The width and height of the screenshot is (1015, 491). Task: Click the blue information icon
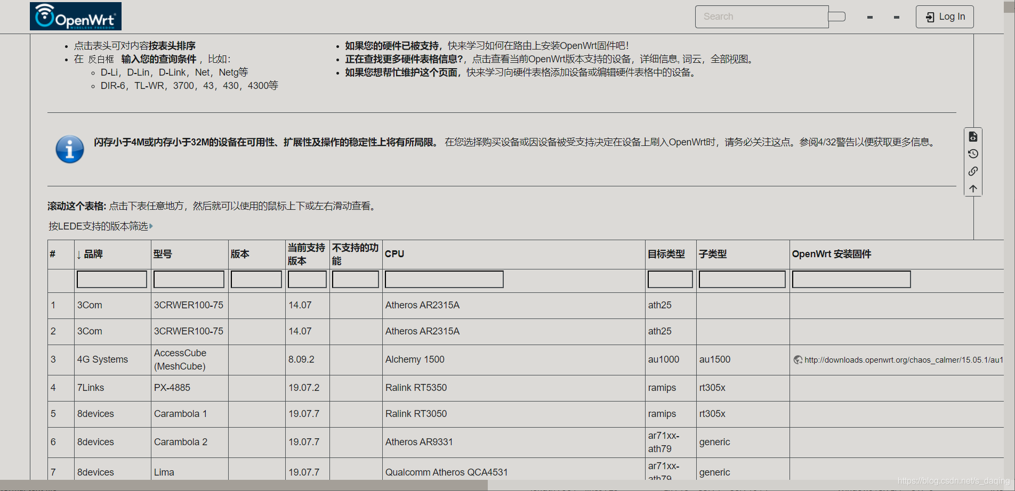click(70, 149)
